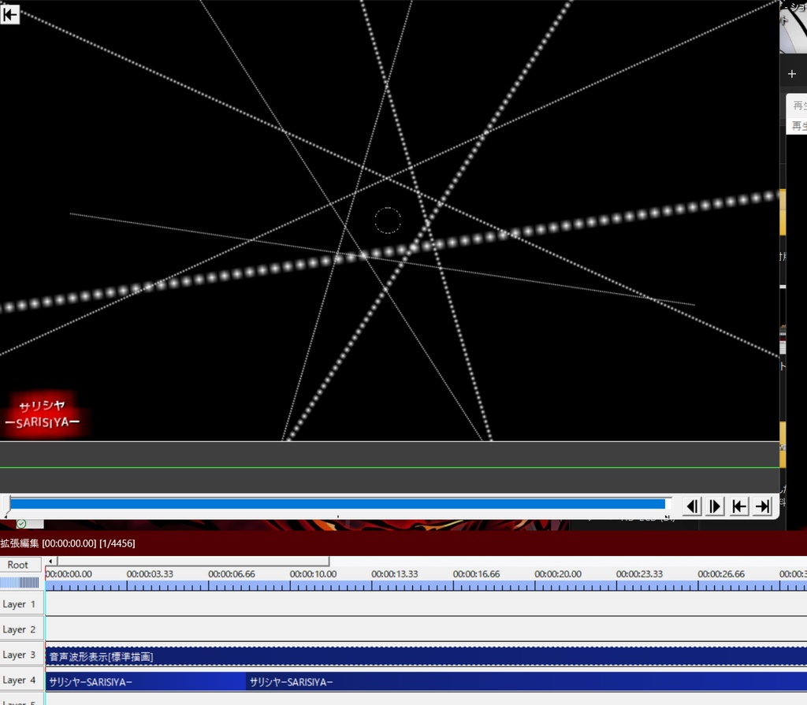807x705 pixels.
Task: Click the 00:00:26.66 mark on the time ruler
Action: pos(721,573)
